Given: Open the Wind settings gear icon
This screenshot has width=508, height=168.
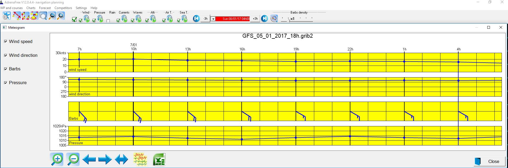Looking at the screenshot, I should (86, 19).
